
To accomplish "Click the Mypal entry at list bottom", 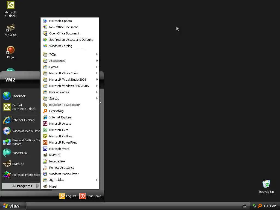I will pyautogui.click(x=70, y=186).
